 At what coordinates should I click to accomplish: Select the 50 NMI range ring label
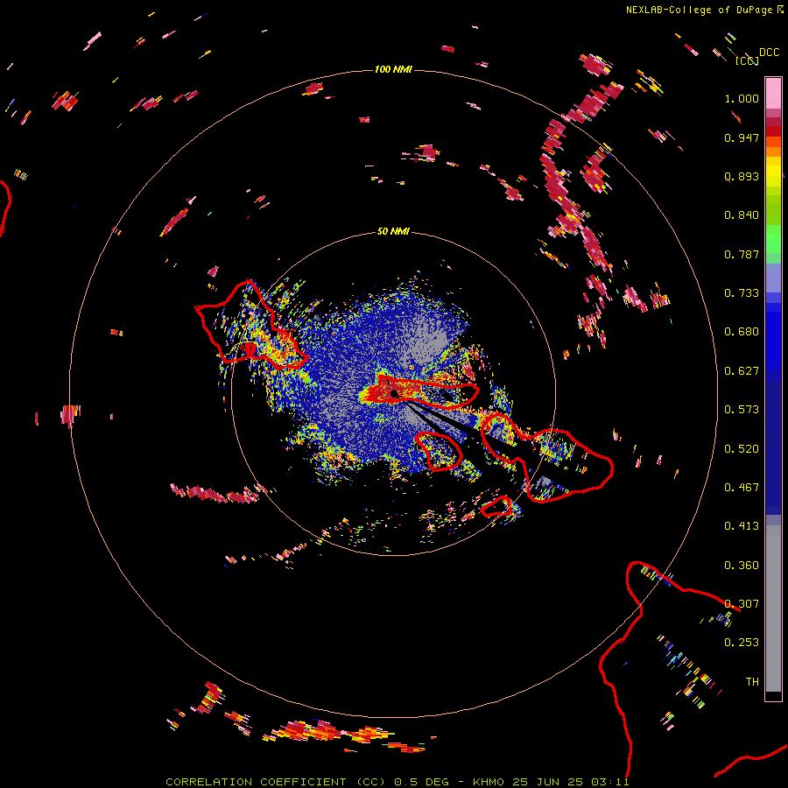393,231
